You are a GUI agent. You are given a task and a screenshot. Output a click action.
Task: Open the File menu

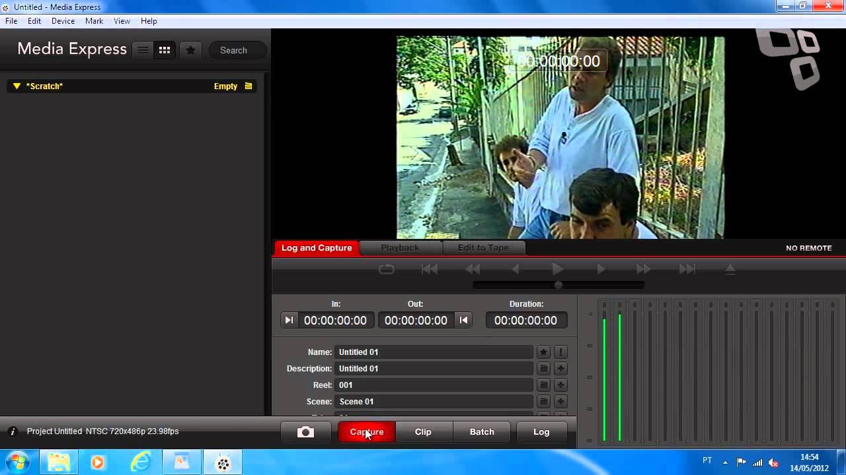[11, 21]
